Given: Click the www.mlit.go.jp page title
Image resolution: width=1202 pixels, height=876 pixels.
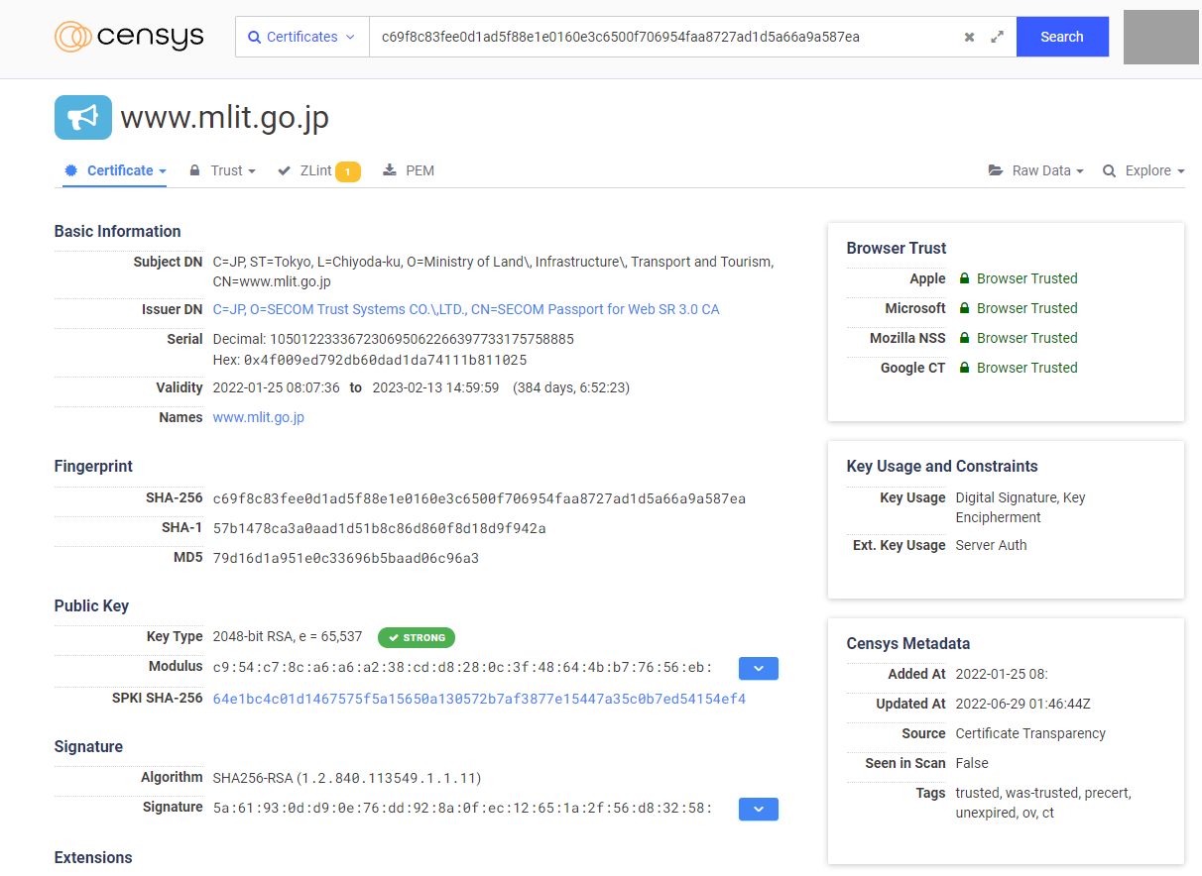Looking at the screenshot, I should tap(225, 118).
